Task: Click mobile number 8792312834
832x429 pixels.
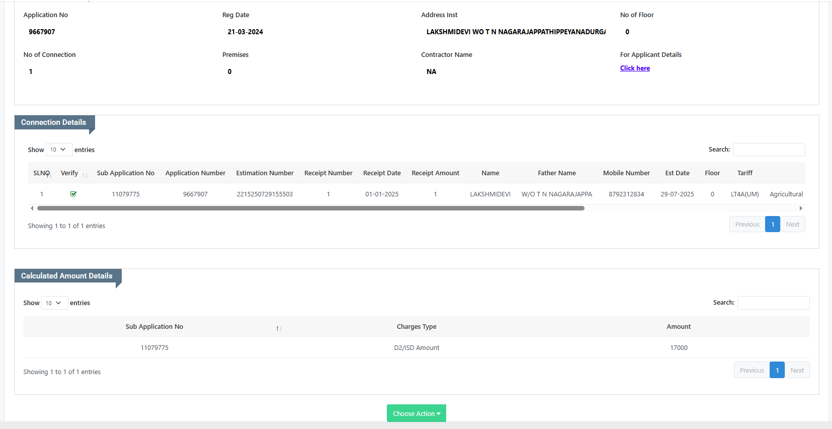Action: pos(626,194)
